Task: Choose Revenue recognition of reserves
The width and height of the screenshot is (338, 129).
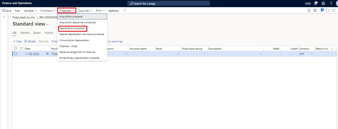Action: 82,52
